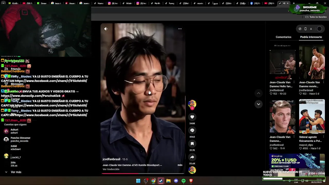Open maycol_clips profile link
Screen dimensions: 329x185
[306, 145]
